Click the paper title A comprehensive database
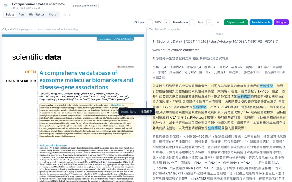Viewport: 292px width, 182px height. (x=86, y=80)
